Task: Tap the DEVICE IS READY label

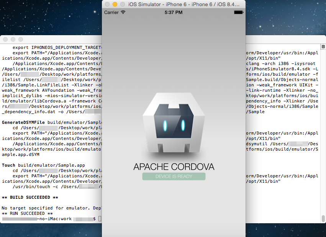Action: (174, 176)
